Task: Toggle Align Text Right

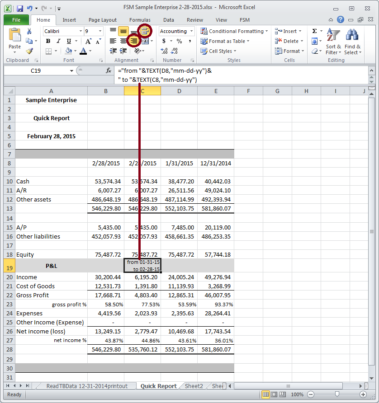Action: pos(134,41)
